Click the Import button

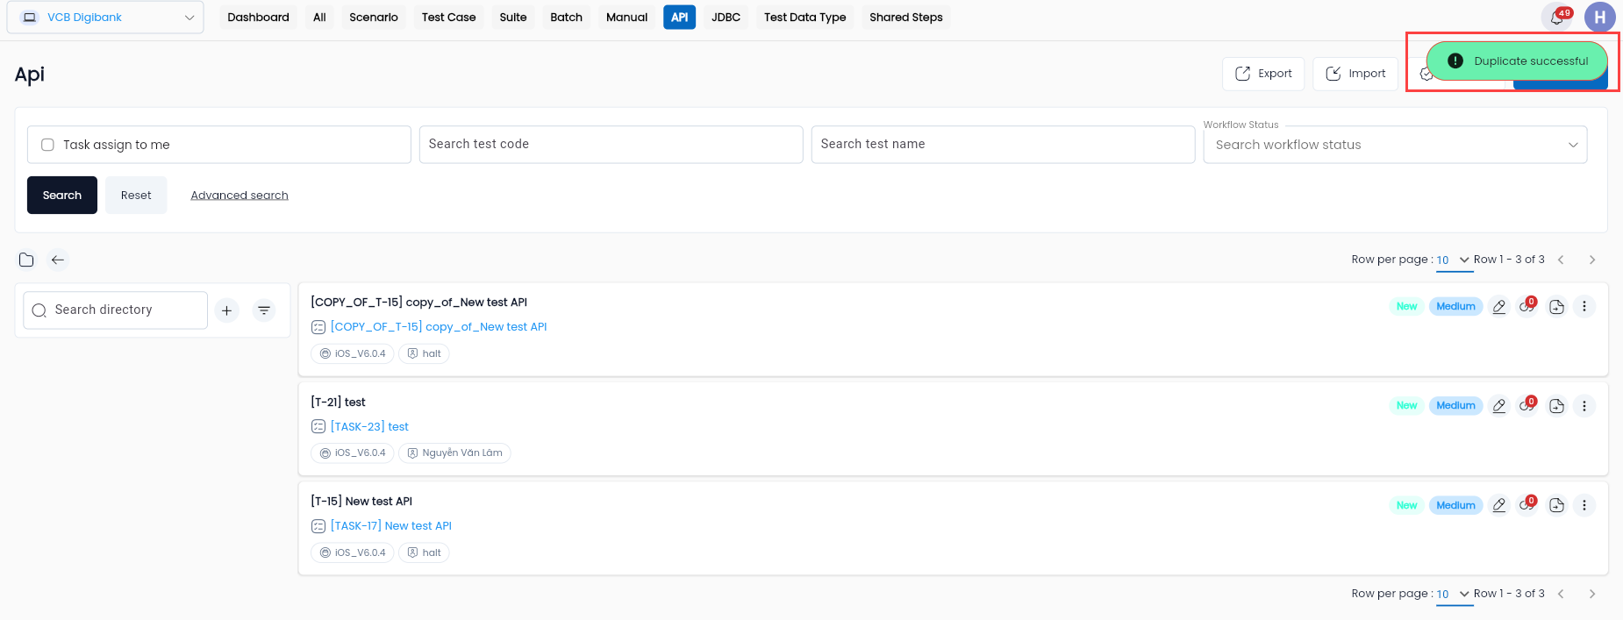coord(1355,74)
